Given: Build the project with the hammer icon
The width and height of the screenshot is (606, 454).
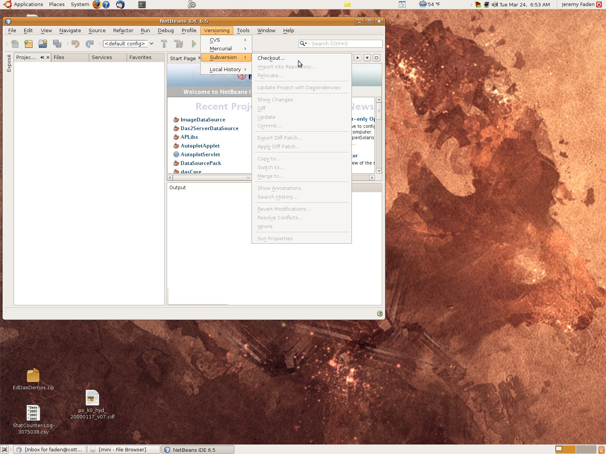Looking at the screenshot, I should click(x=164, y=44).
